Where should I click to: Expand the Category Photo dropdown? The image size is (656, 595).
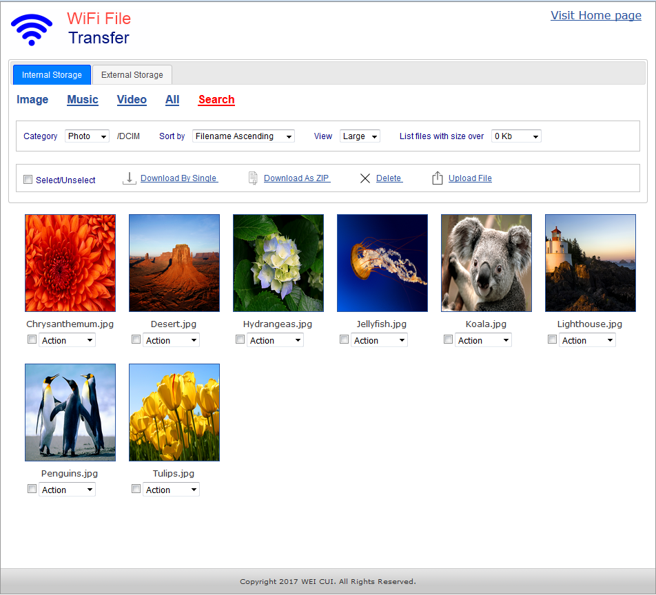click(87, 136)
